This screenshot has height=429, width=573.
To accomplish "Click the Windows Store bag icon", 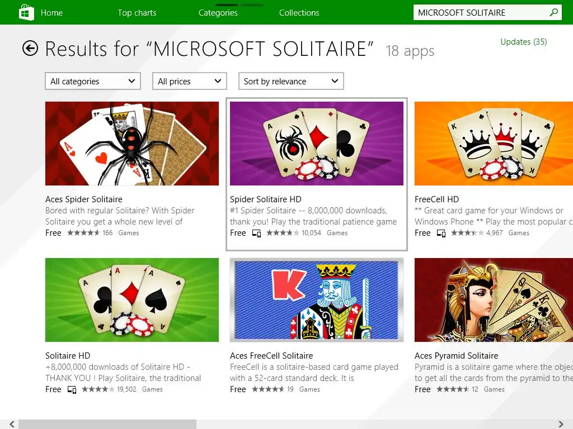I will pos(26,12).
